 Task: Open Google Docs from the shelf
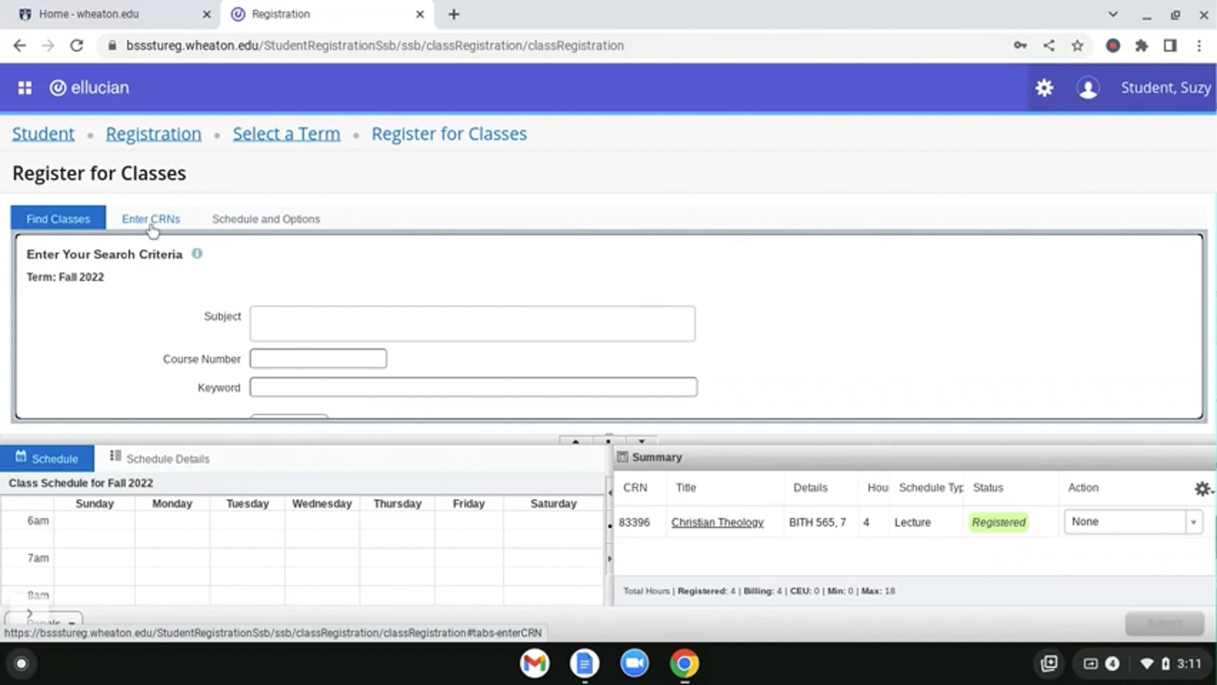point(585,663)
